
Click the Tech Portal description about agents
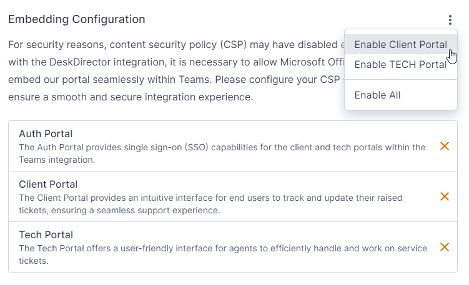223,254
